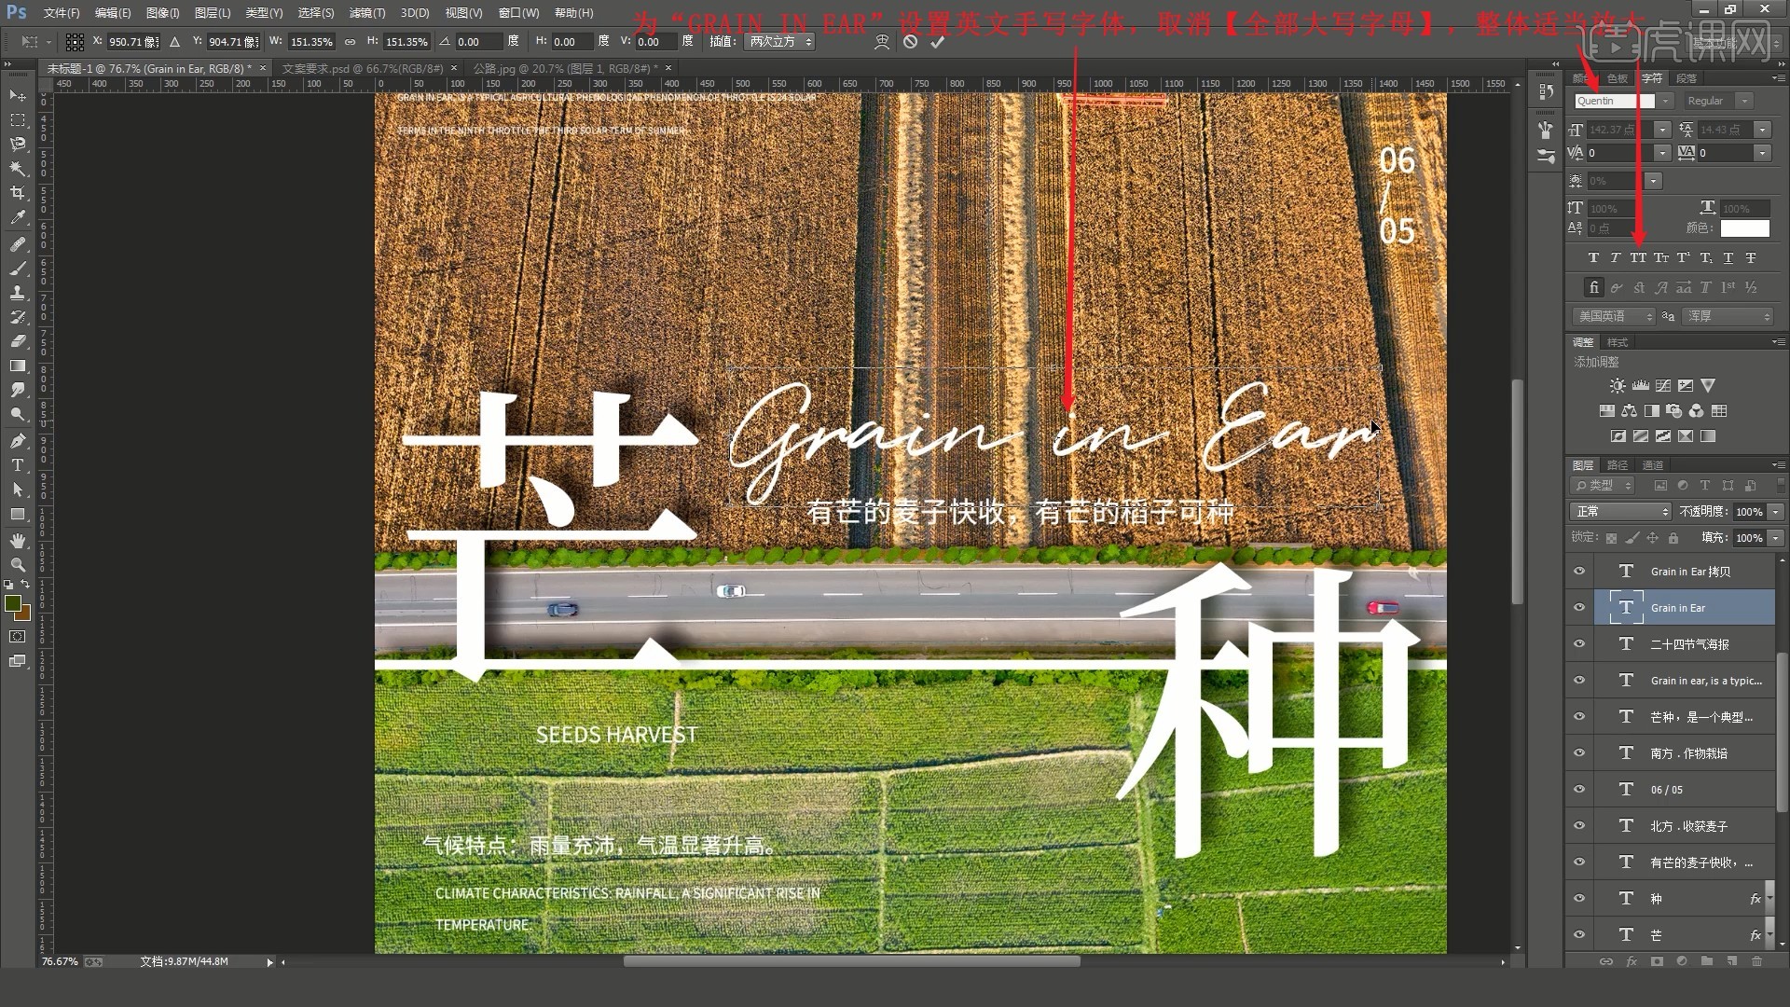The height and width of the screenshot is (1007, 1790).
Task: Add Color Balance adjustment
Action: click(1629, 410)
